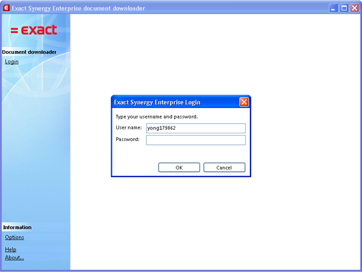Open the Help link
362x272 pixels.
11,249
